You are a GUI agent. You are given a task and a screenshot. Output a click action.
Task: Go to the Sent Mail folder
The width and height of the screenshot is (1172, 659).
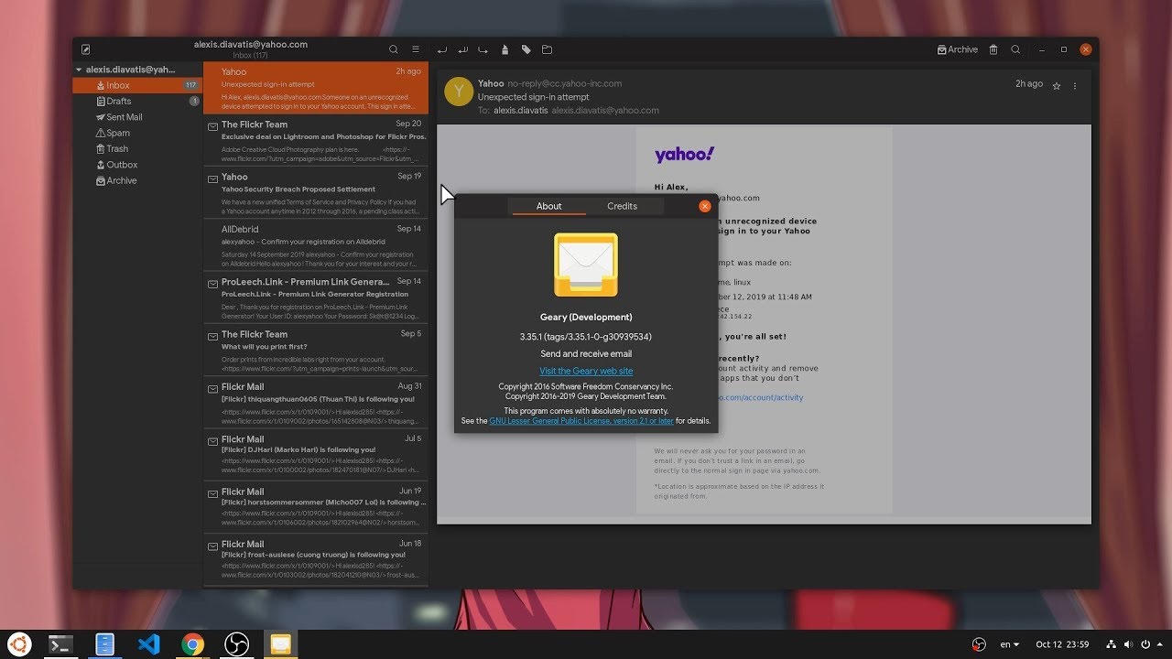(137, 117)
